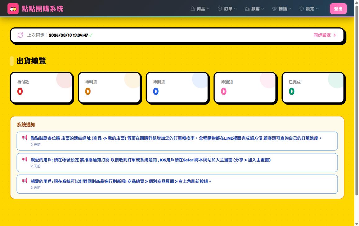Go to 同步設定 link
359x226 pixels.
(325, 35)
